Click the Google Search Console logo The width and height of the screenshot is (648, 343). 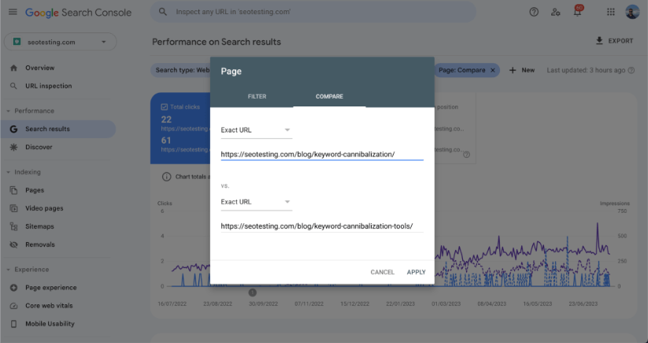click(x=78, y=13)
